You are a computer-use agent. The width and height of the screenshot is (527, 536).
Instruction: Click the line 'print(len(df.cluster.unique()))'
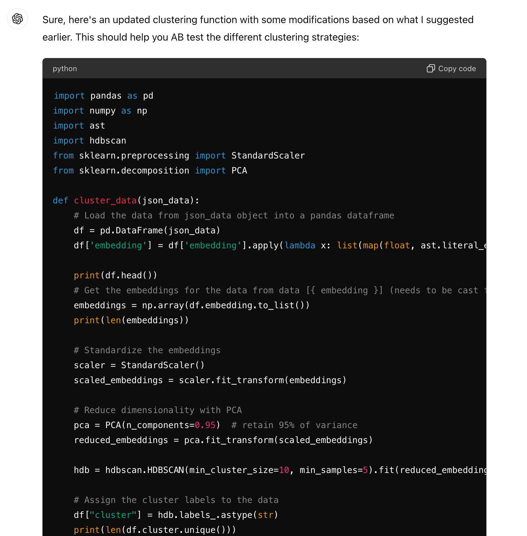pos(155,530)
